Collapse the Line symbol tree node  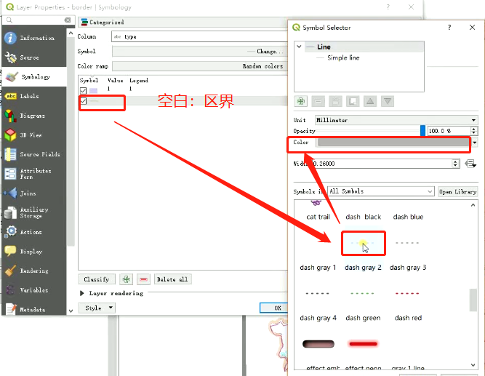coord(299,47)
